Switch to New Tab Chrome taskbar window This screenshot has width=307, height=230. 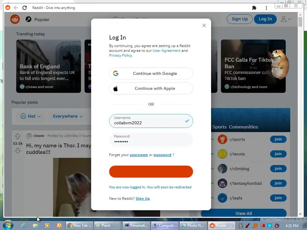tap(79, 226)
